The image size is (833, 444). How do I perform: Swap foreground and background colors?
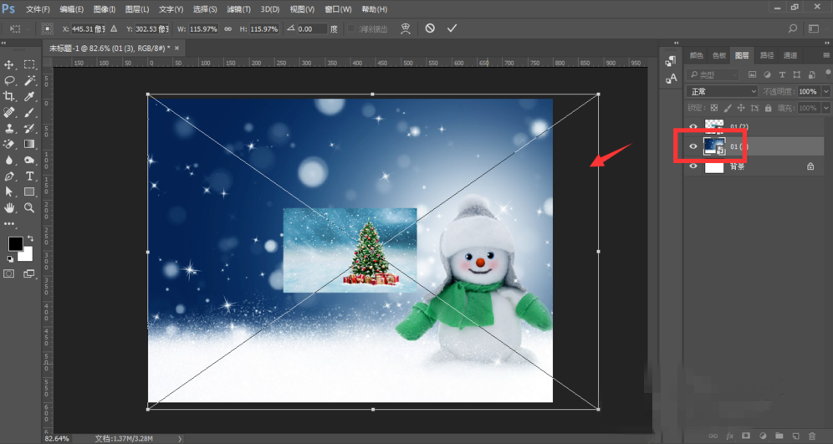pos(30,238)
